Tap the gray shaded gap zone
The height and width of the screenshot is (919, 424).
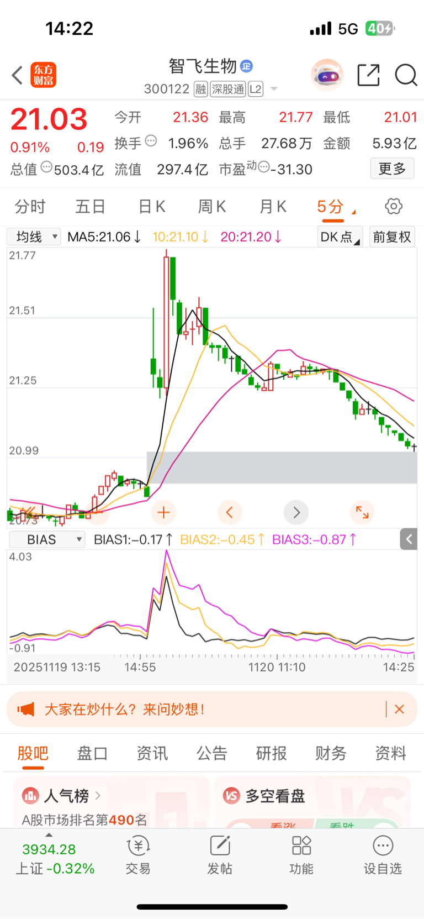[282, 468]
